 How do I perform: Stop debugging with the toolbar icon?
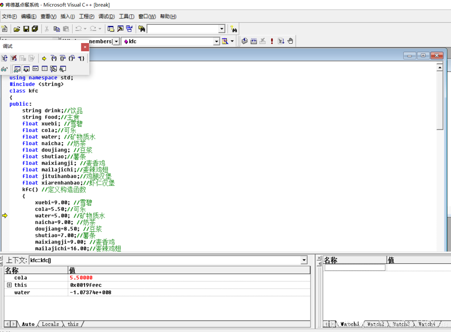tap(13, 59)
